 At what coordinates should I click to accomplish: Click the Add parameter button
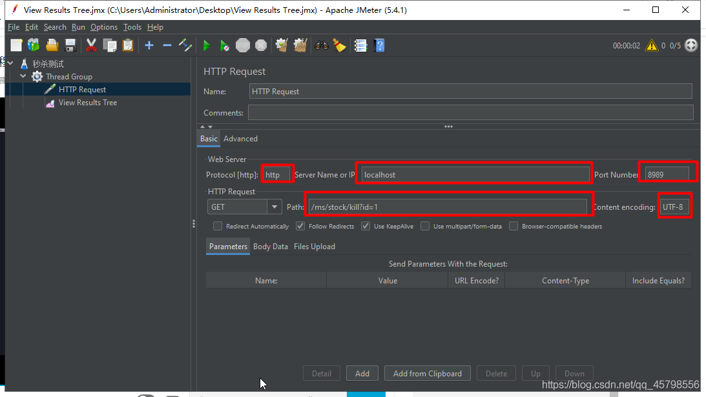pos(362,374)
